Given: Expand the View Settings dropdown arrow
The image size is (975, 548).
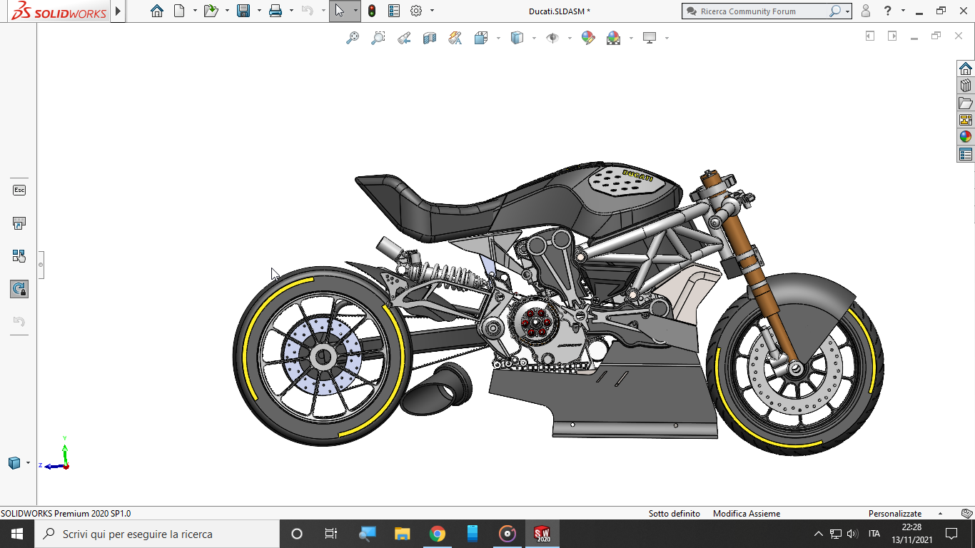Looking at the screenshot, I should [667, 38].
